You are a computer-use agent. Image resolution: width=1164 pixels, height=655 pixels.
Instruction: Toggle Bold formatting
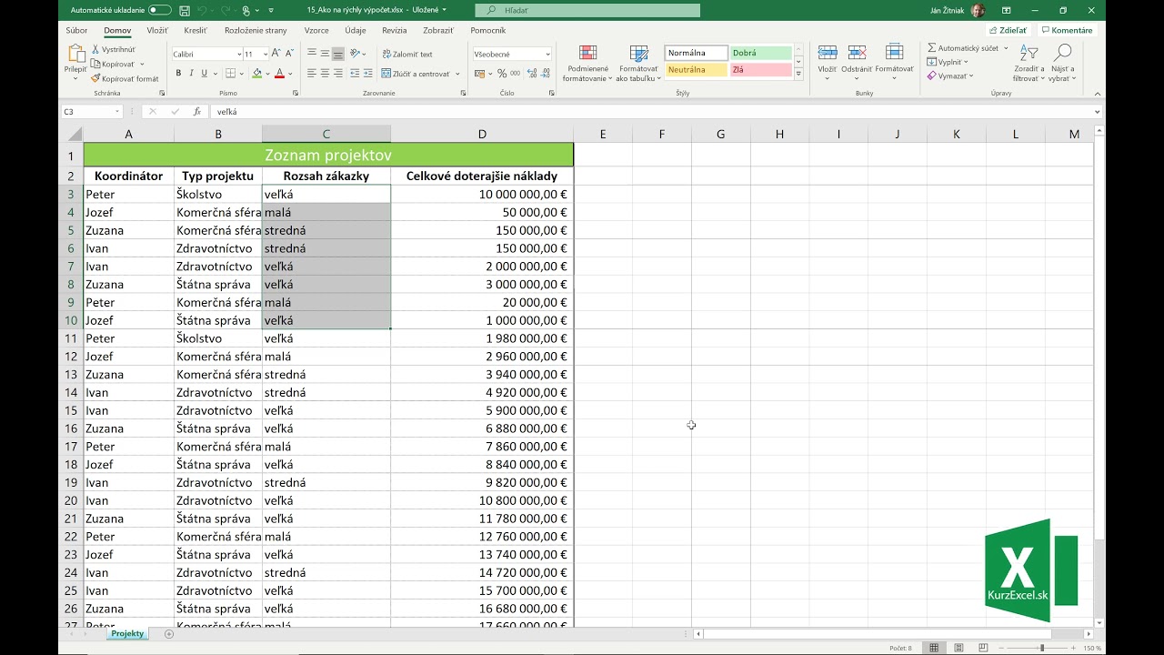[x=178, y=74]
